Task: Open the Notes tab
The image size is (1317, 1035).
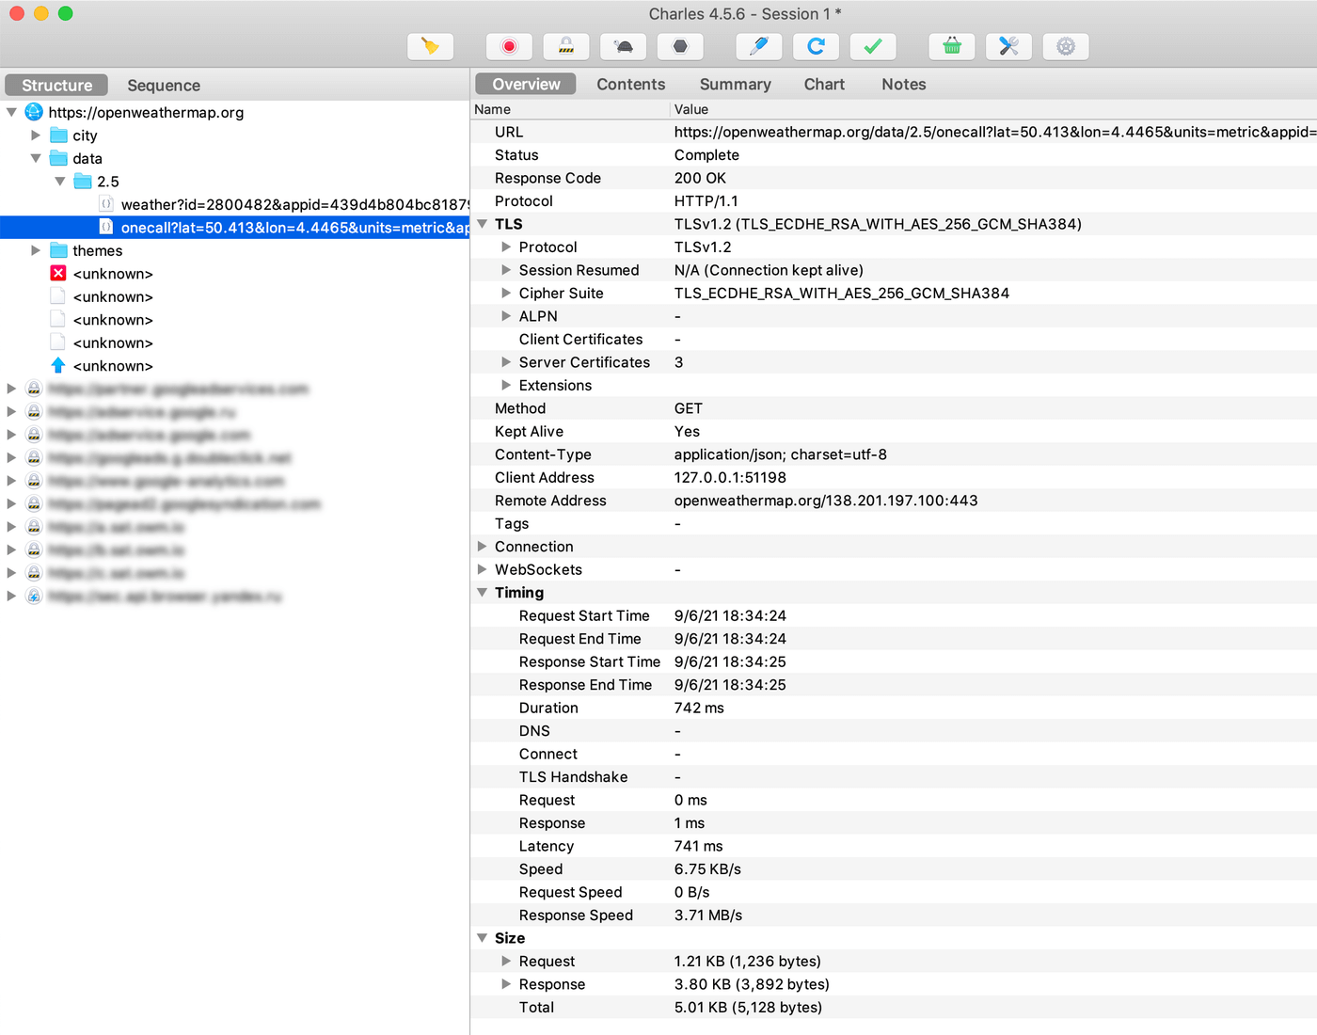Action: point(903,84)
